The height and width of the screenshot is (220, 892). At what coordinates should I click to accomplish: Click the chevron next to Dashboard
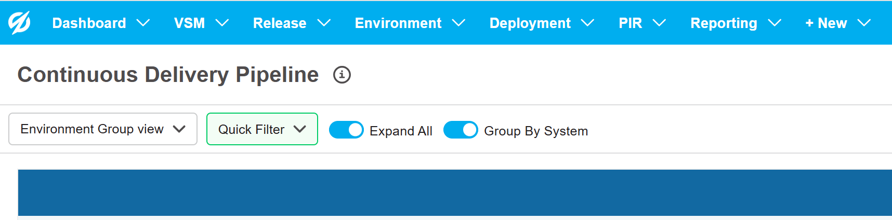143,23
